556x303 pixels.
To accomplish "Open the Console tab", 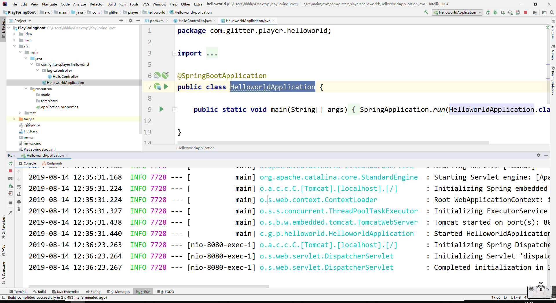I will 27,163.
